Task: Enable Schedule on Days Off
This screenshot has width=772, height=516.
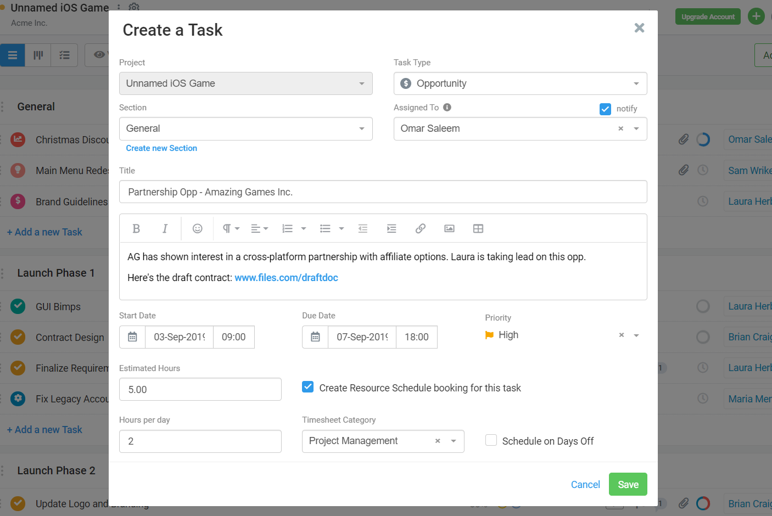Action: (x=491, y=440)
